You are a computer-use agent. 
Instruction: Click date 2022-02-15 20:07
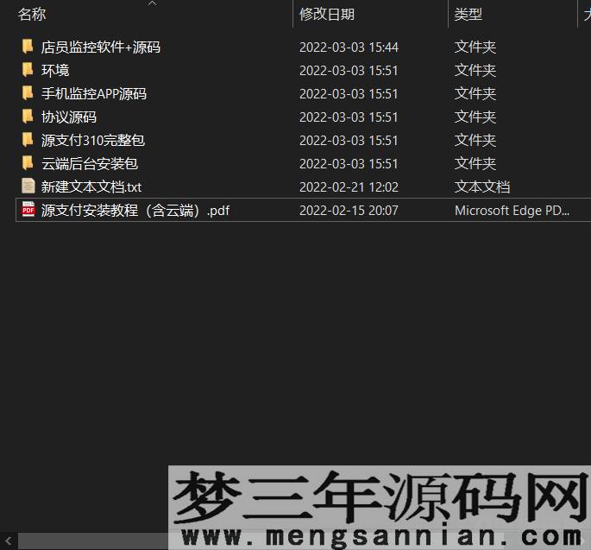click(x=349, y=211)
